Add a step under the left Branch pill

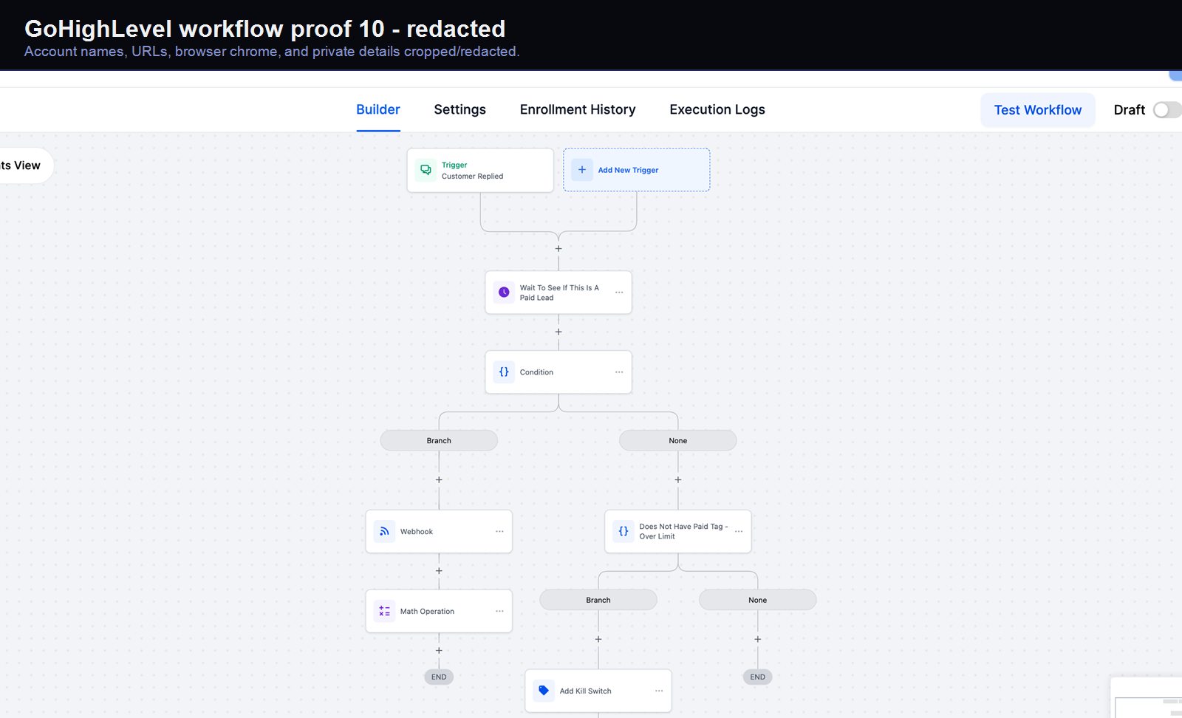[439, 480]
